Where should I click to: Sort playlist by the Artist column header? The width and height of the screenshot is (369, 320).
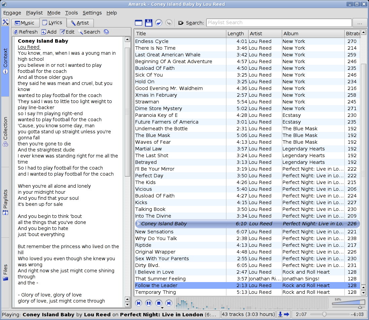point(265,34)
